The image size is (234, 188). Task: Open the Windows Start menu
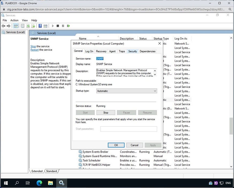6,183
